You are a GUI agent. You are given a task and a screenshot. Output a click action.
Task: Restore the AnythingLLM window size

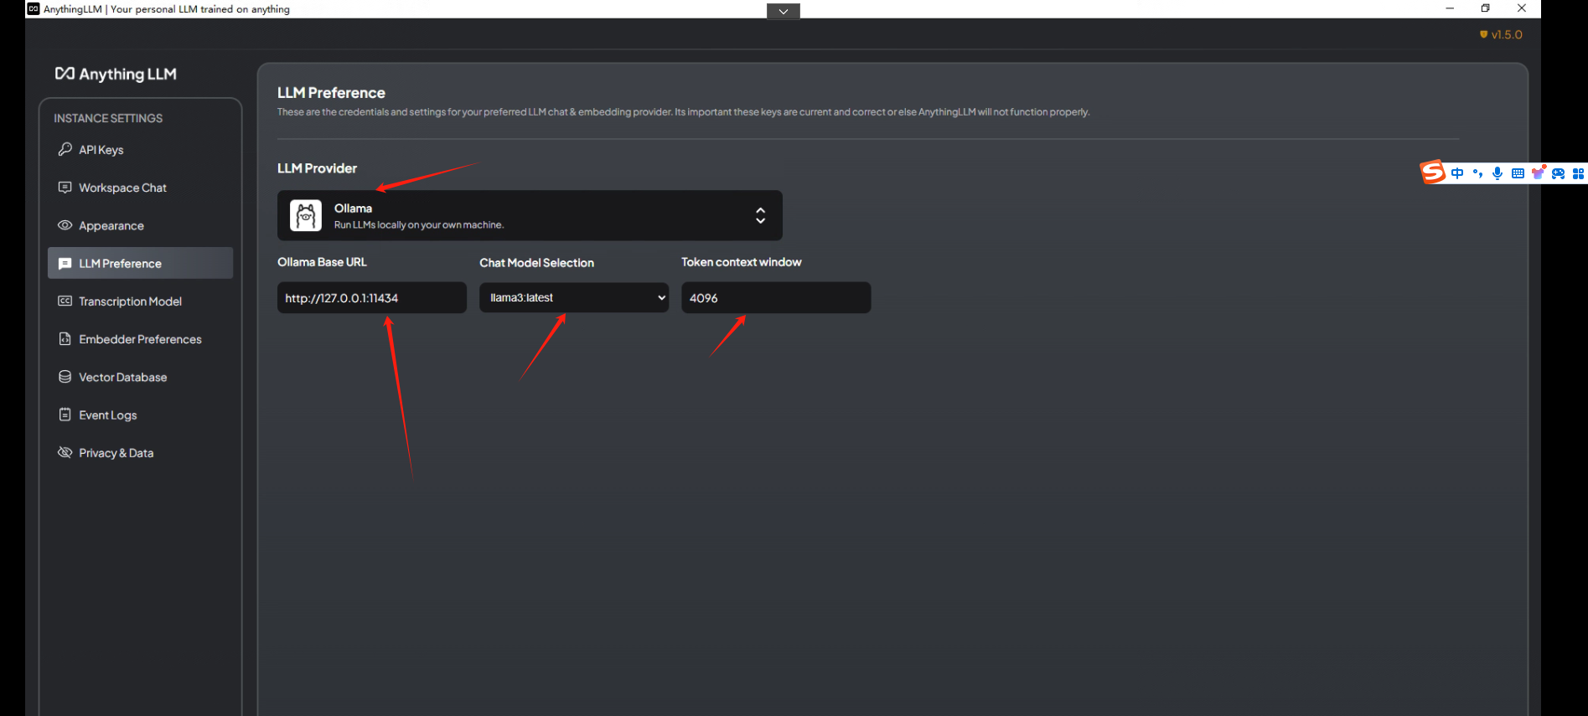click(1485, 8)
